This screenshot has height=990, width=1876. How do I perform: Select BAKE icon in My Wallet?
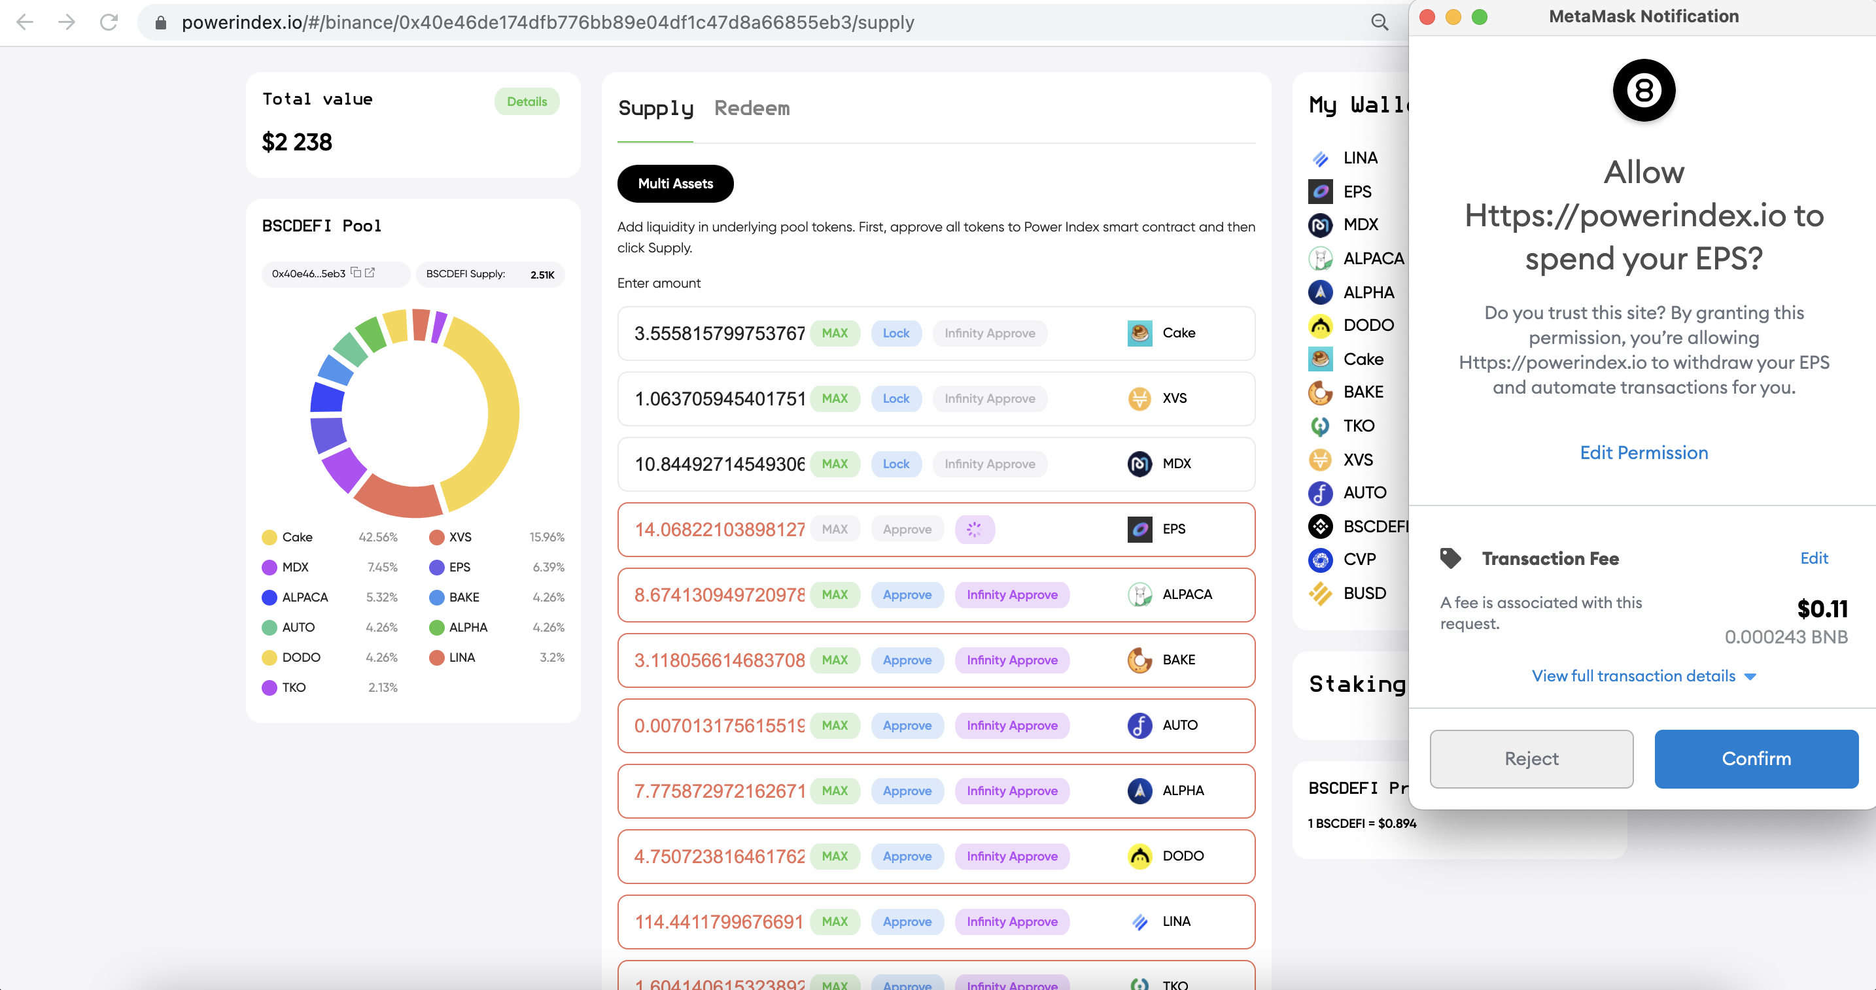pos(1319,392)
